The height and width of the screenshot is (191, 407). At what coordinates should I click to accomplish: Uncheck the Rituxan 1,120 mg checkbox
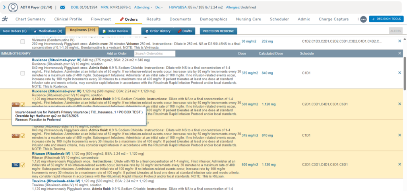pos(23,165)
